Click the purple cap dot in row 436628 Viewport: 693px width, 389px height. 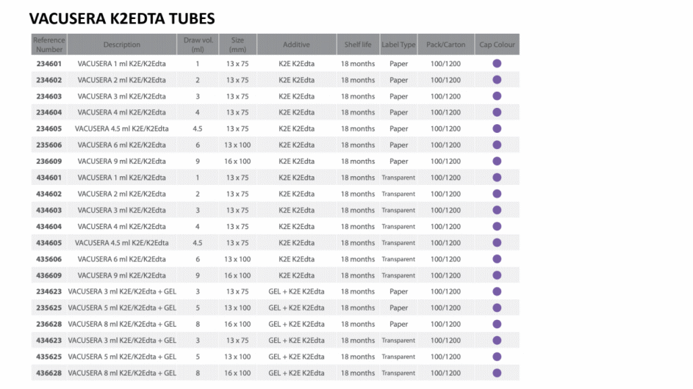[x=498, y=373]
